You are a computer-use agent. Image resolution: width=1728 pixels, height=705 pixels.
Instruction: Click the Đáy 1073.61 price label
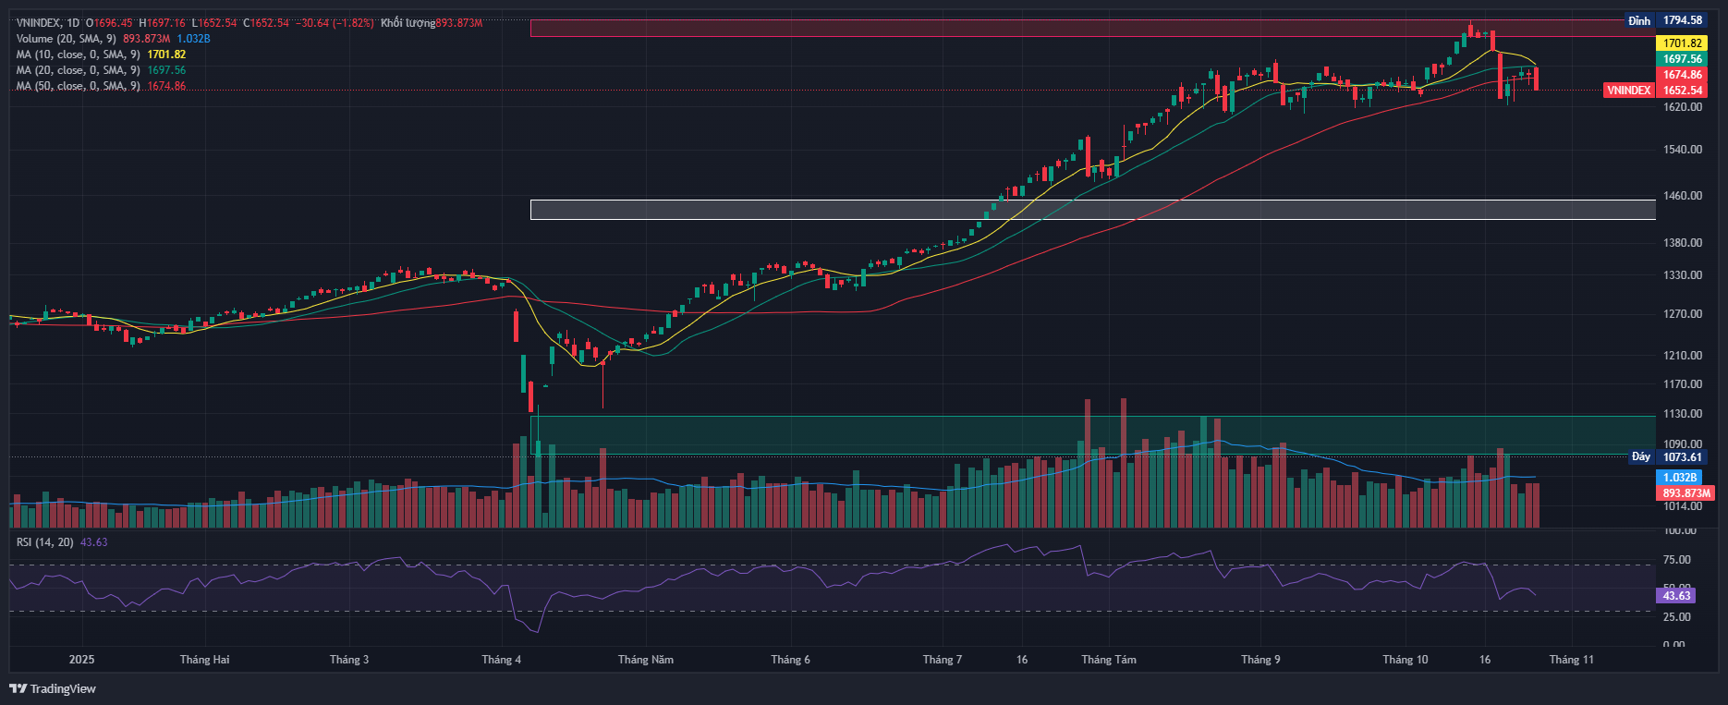[1667, 457]
